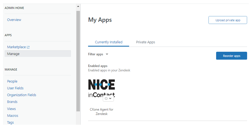252x128 pixels.
Task: Switch to Currently Installed tab
Action: pyautogui.click(x=109, y=42)
